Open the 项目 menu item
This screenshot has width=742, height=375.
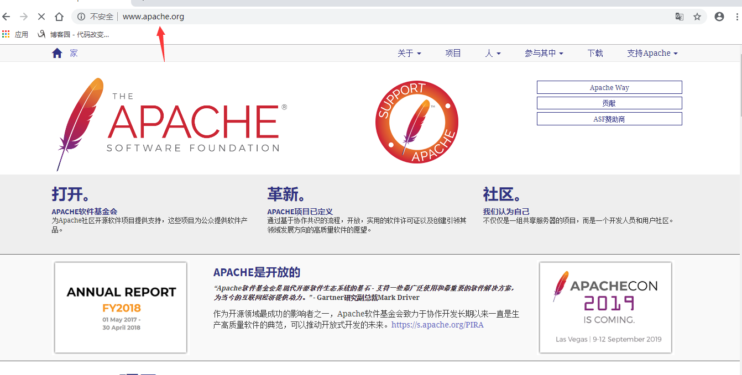[453, 53]
